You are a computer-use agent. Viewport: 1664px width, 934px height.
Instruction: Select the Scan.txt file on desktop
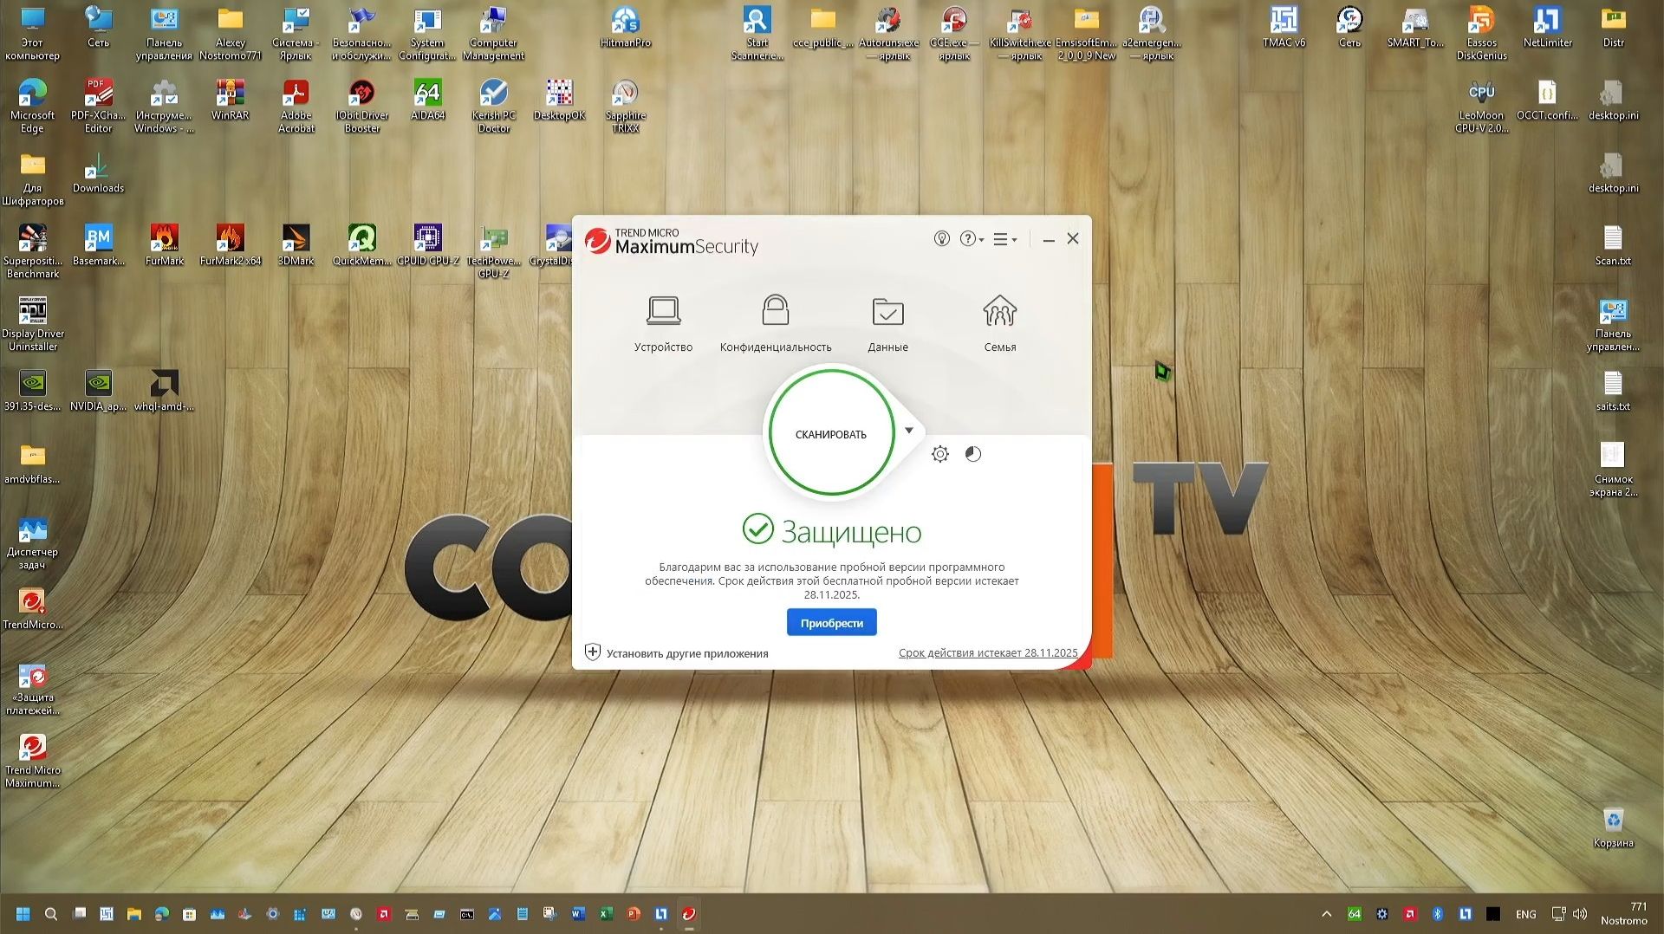(x=1613, y=246)
